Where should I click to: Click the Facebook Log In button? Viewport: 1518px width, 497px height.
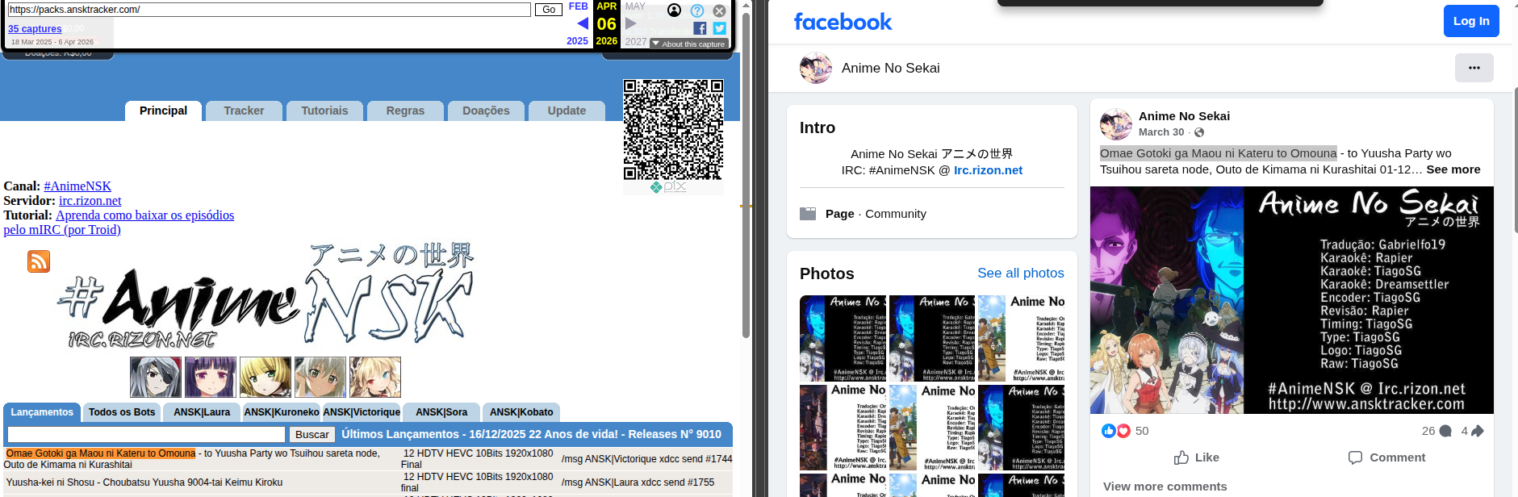1471,21
